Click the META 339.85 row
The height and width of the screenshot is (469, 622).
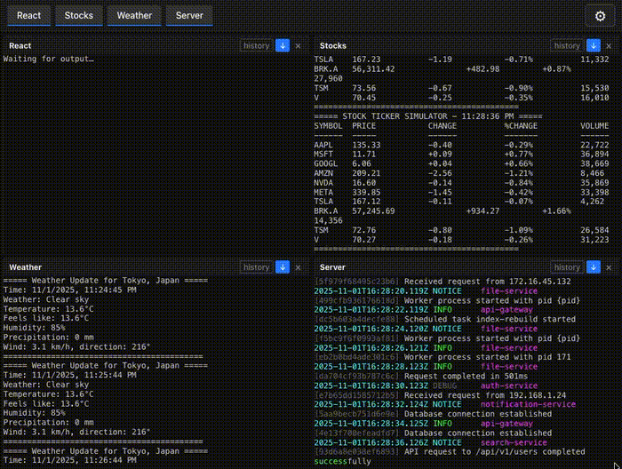pyautogui.click(x=461, y=192)
